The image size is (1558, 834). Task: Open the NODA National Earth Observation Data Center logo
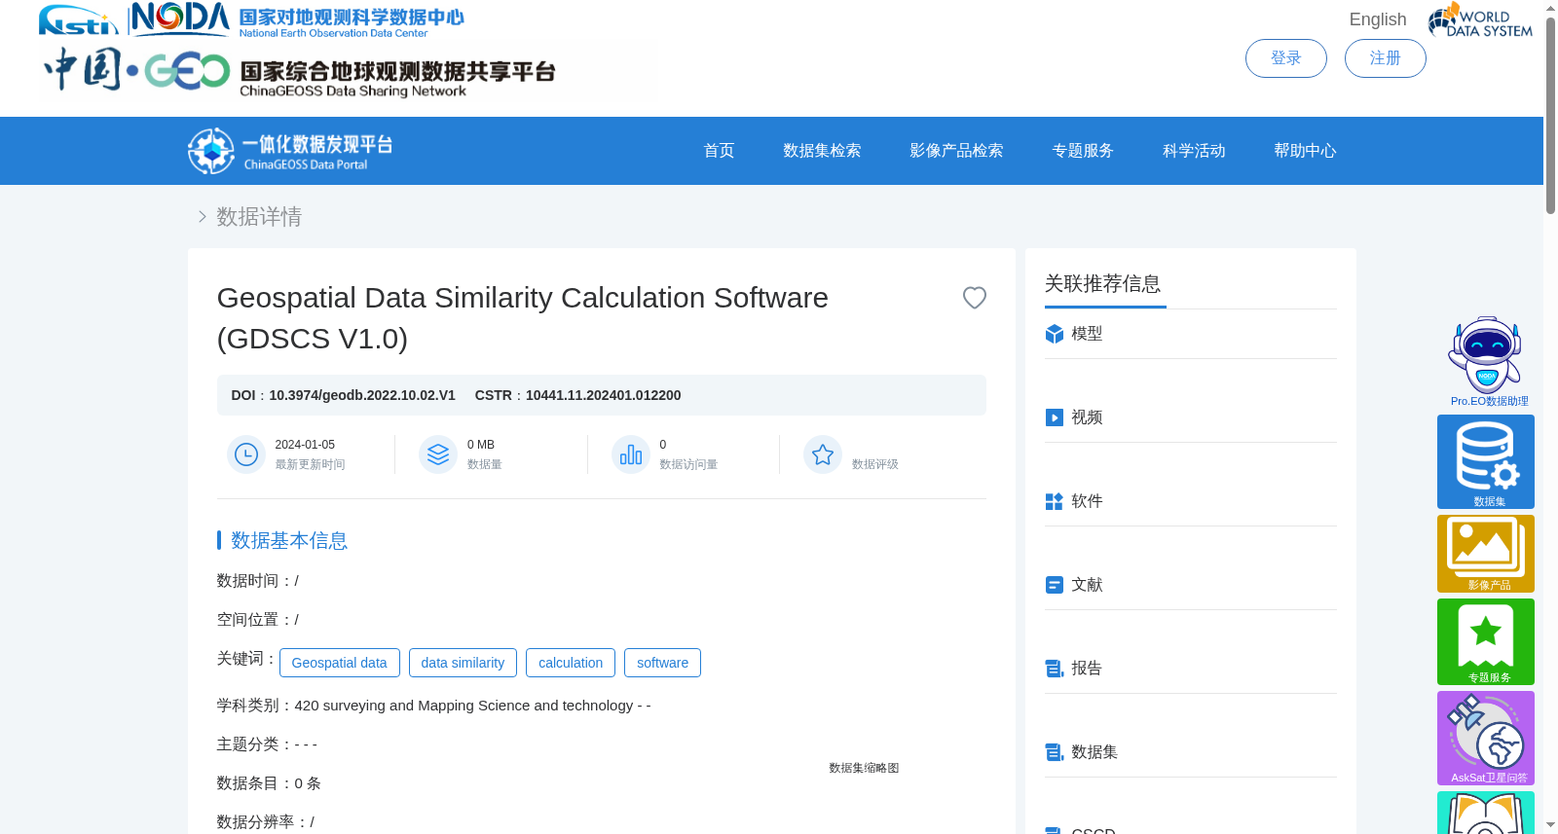297,19
